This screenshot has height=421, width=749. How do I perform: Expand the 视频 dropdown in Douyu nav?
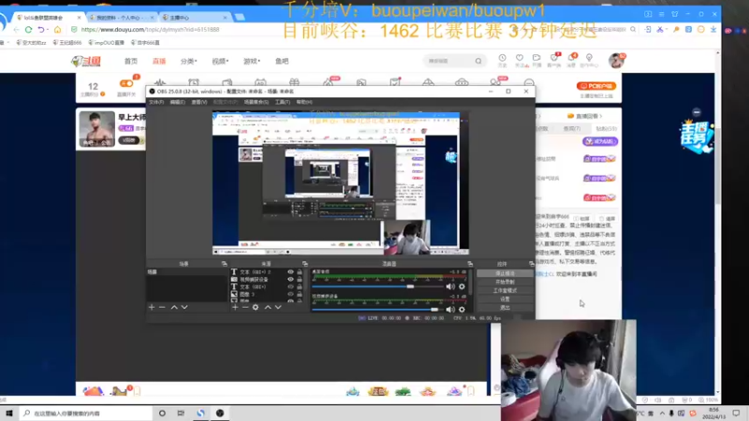coord(220,61)
